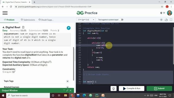Screen dimensions: 174x98
Task: Enter fullscreen editor mode
Action: pos(171,20)
